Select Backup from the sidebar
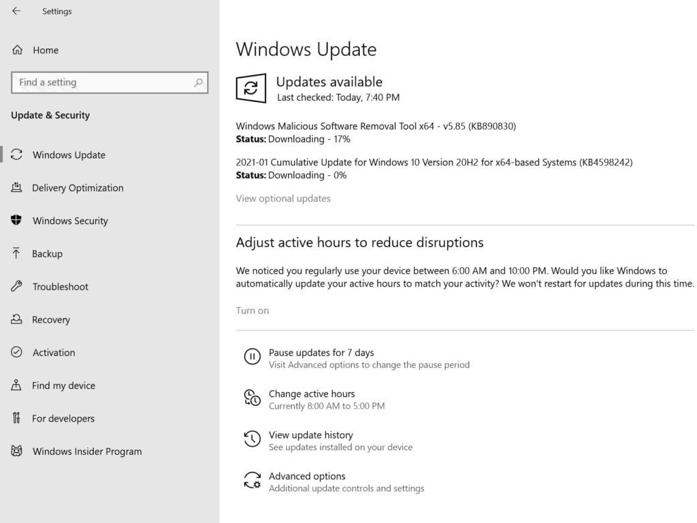 (47, 253)
